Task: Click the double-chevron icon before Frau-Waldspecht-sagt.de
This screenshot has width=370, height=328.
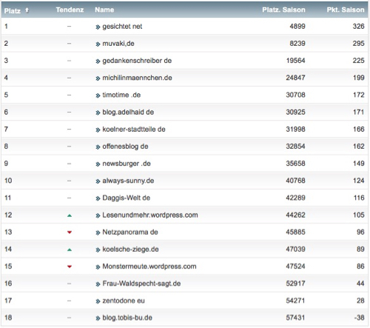Action: pyautogui.click(x=98, y=284)
